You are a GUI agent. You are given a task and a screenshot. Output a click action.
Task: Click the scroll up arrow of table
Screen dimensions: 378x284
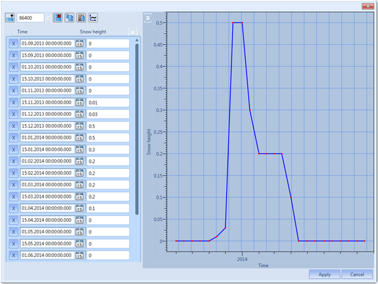[137, 40]
